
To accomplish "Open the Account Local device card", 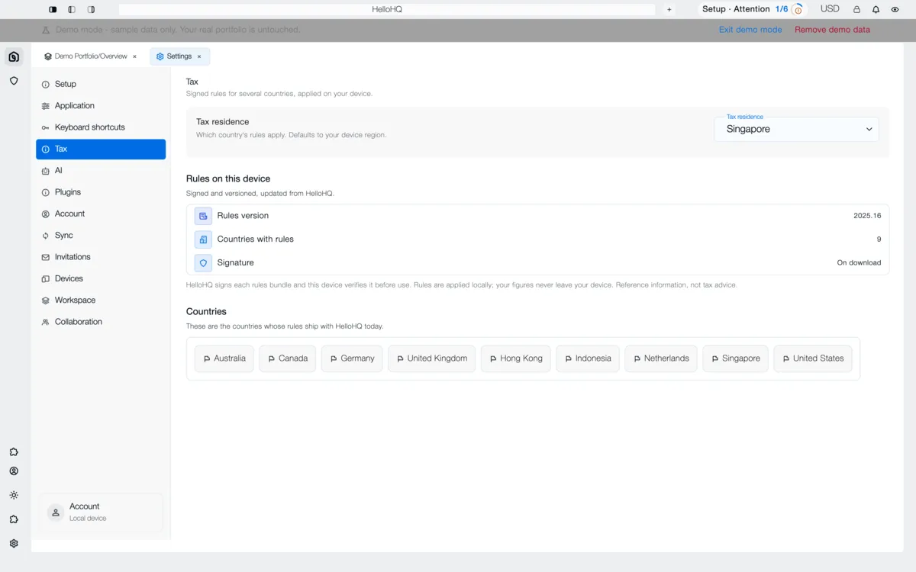I will [x=101, y=513].
